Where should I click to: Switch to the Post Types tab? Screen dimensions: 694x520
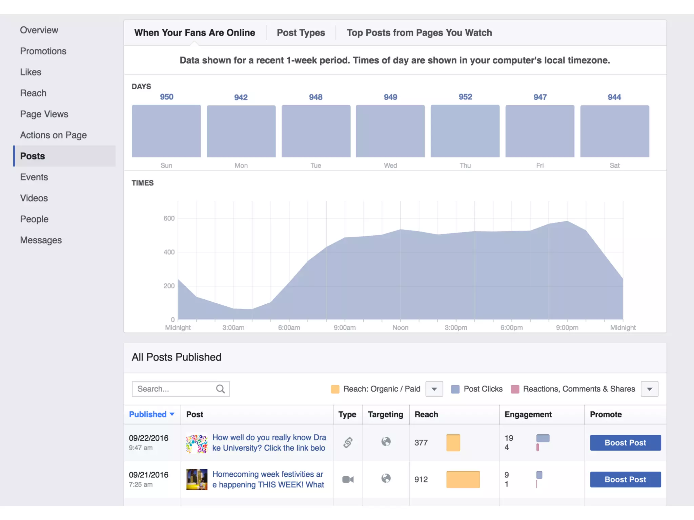click(301, 33)
